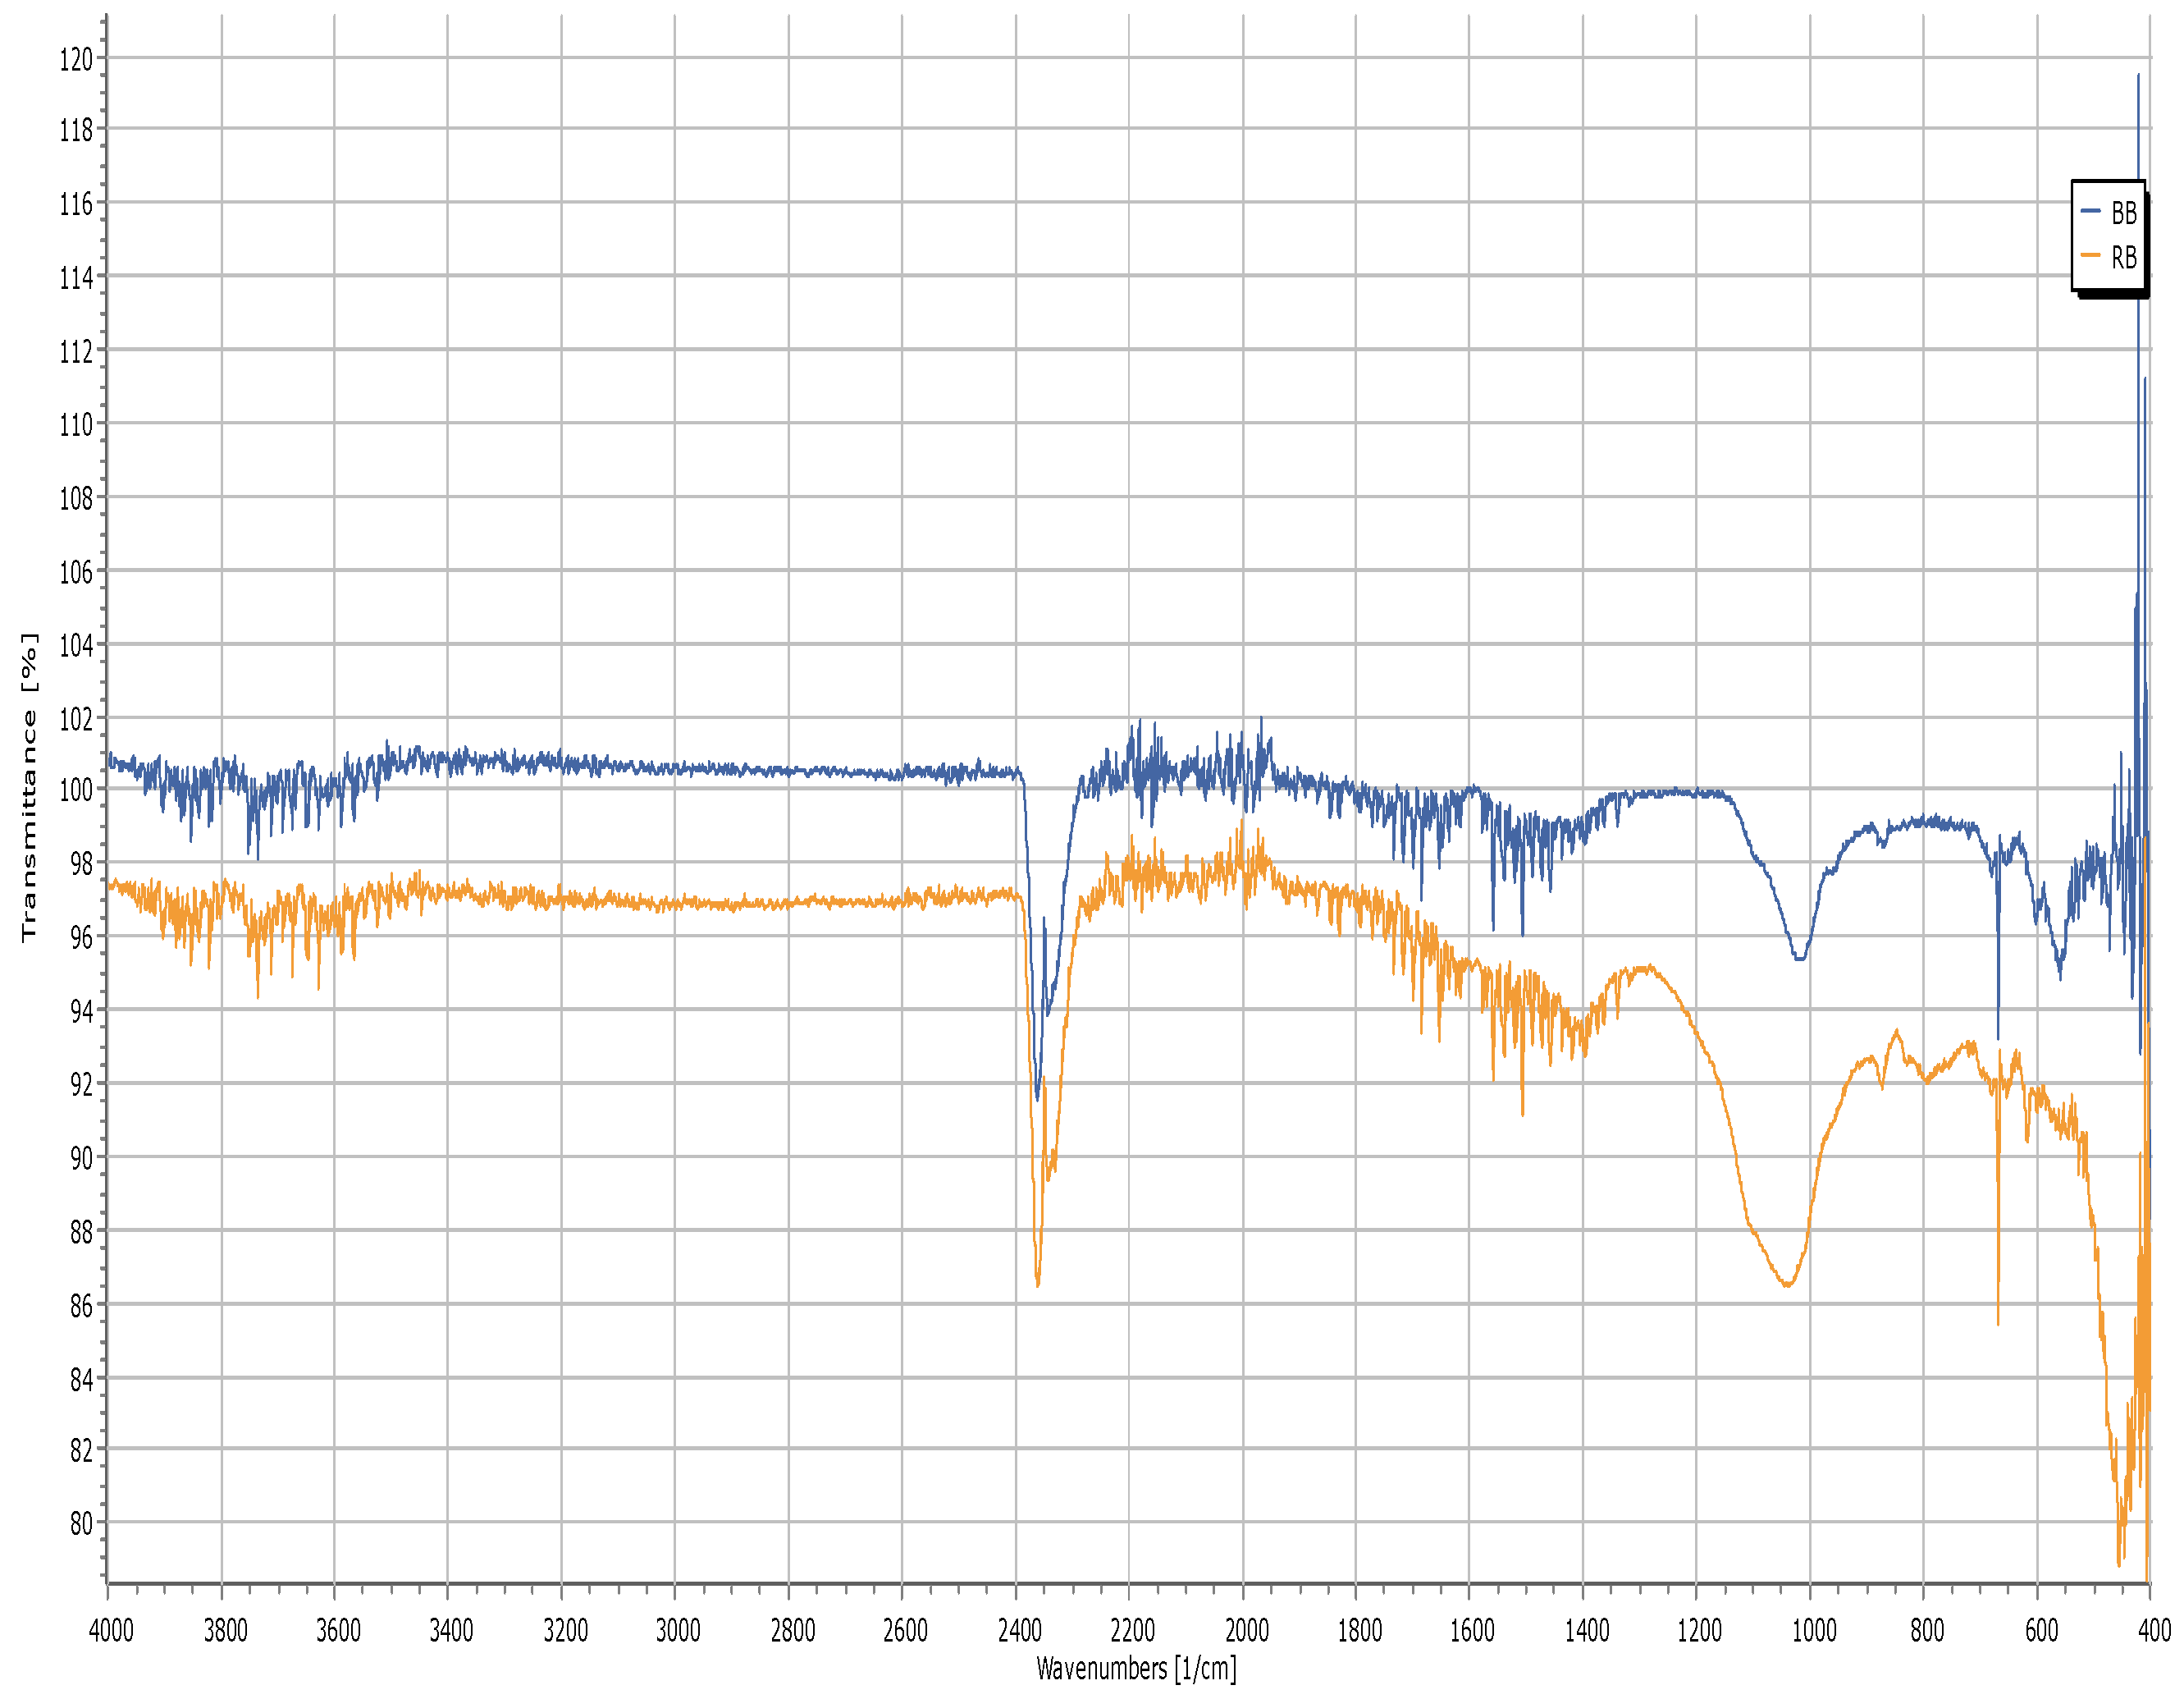The height and width of the screenshot is (1699, 2184).
Task: Click the Wavenumbers [1/cm] axis title
Action: tap(1136, 1669)
